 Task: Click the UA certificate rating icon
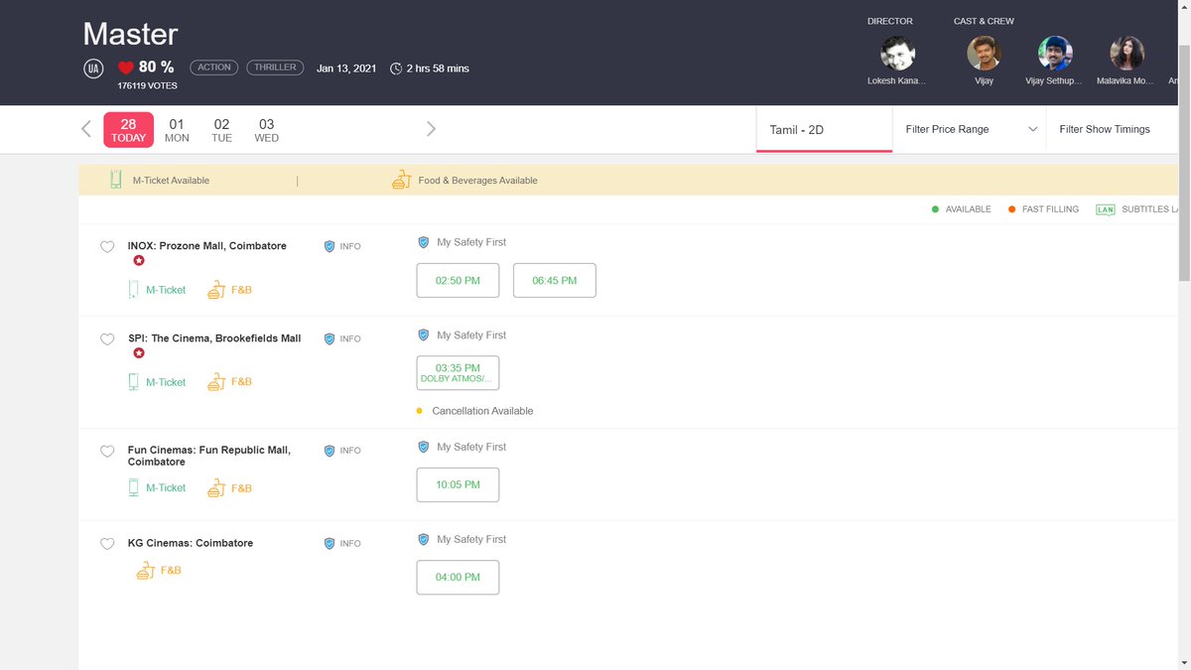click(x=92, y=68)
